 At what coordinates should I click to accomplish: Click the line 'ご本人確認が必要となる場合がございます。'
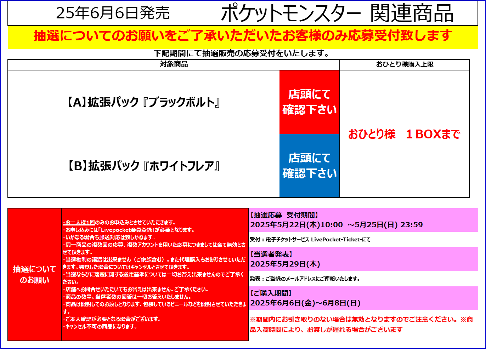[112, 319]
